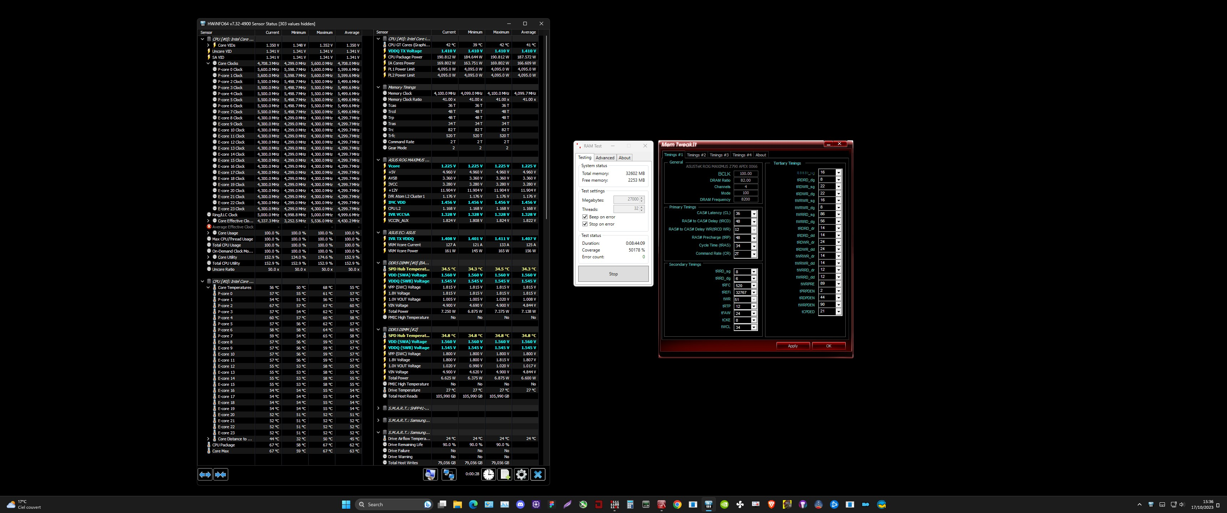Click the expand columns arrows icon in HWiNFO
Image resolution: width=1227 pixels, height=513 pixels.
(205, 475)
